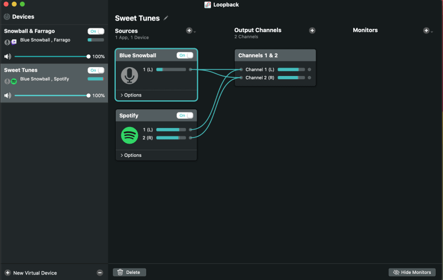Click the plus icon beside New Virtual Device
The image size is (443, 280).
8,273
